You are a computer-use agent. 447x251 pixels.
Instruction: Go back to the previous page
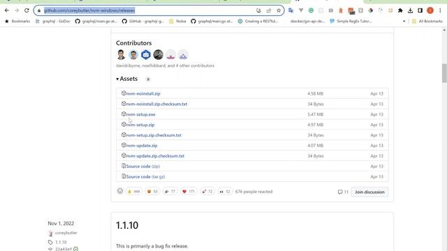(x=7, y=10)
